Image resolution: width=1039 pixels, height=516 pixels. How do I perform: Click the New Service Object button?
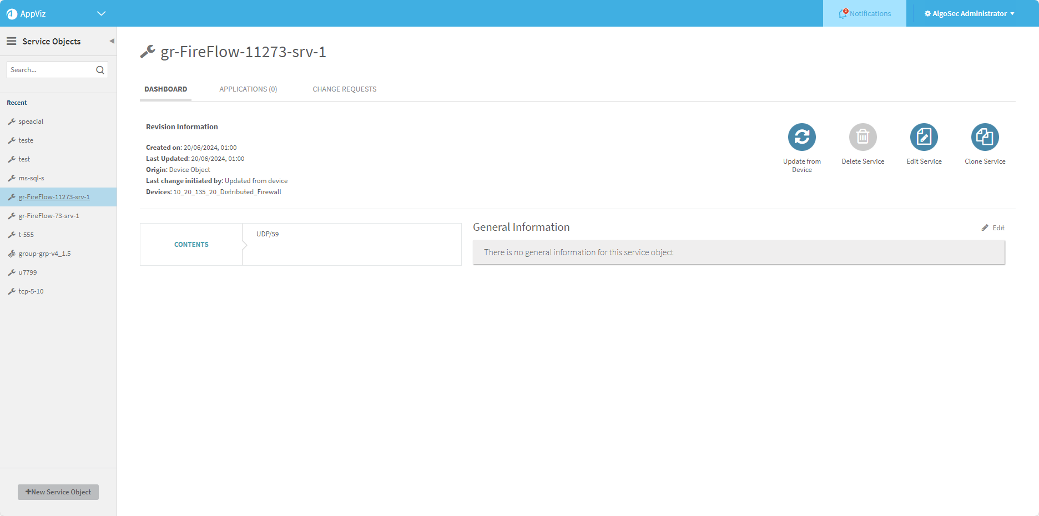[58, 492]
